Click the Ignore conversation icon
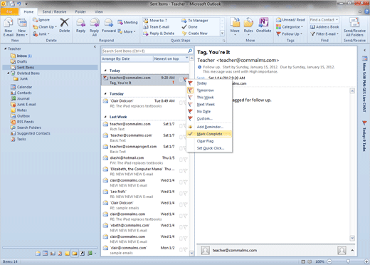 [36, 20]
